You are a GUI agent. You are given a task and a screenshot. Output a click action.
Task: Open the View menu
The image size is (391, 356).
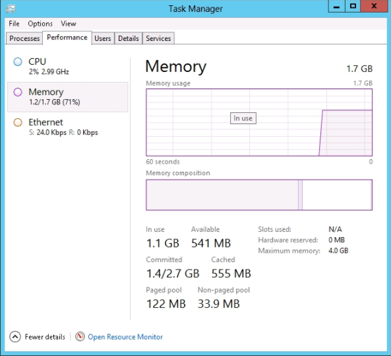(x=69, y=24)
